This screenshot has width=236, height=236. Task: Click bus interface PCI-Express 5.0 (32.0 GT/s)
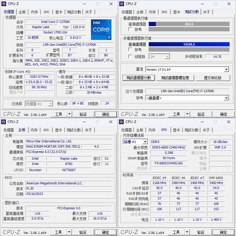pos(69,152)
